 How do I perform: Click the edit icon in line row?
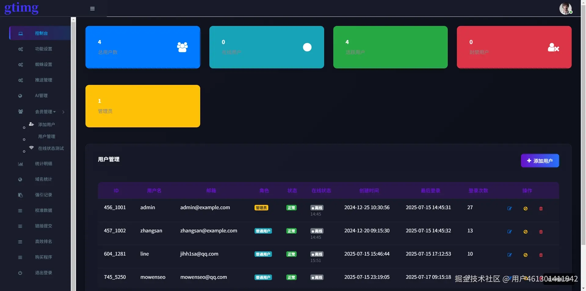[509, 255]
